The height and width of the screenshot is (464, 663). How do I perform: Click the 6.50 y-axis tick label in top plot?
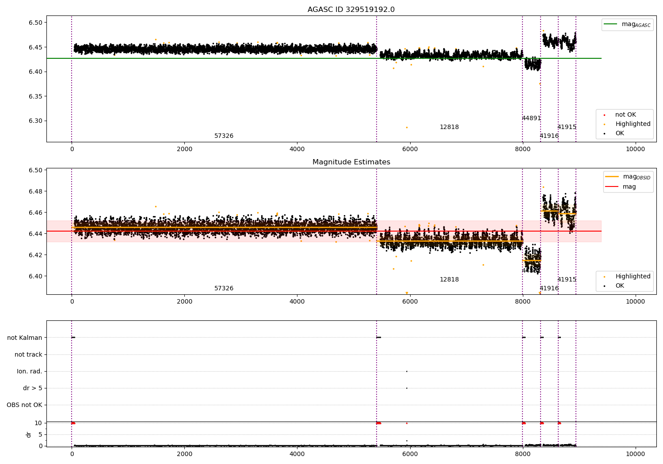[x=35, y=23]
